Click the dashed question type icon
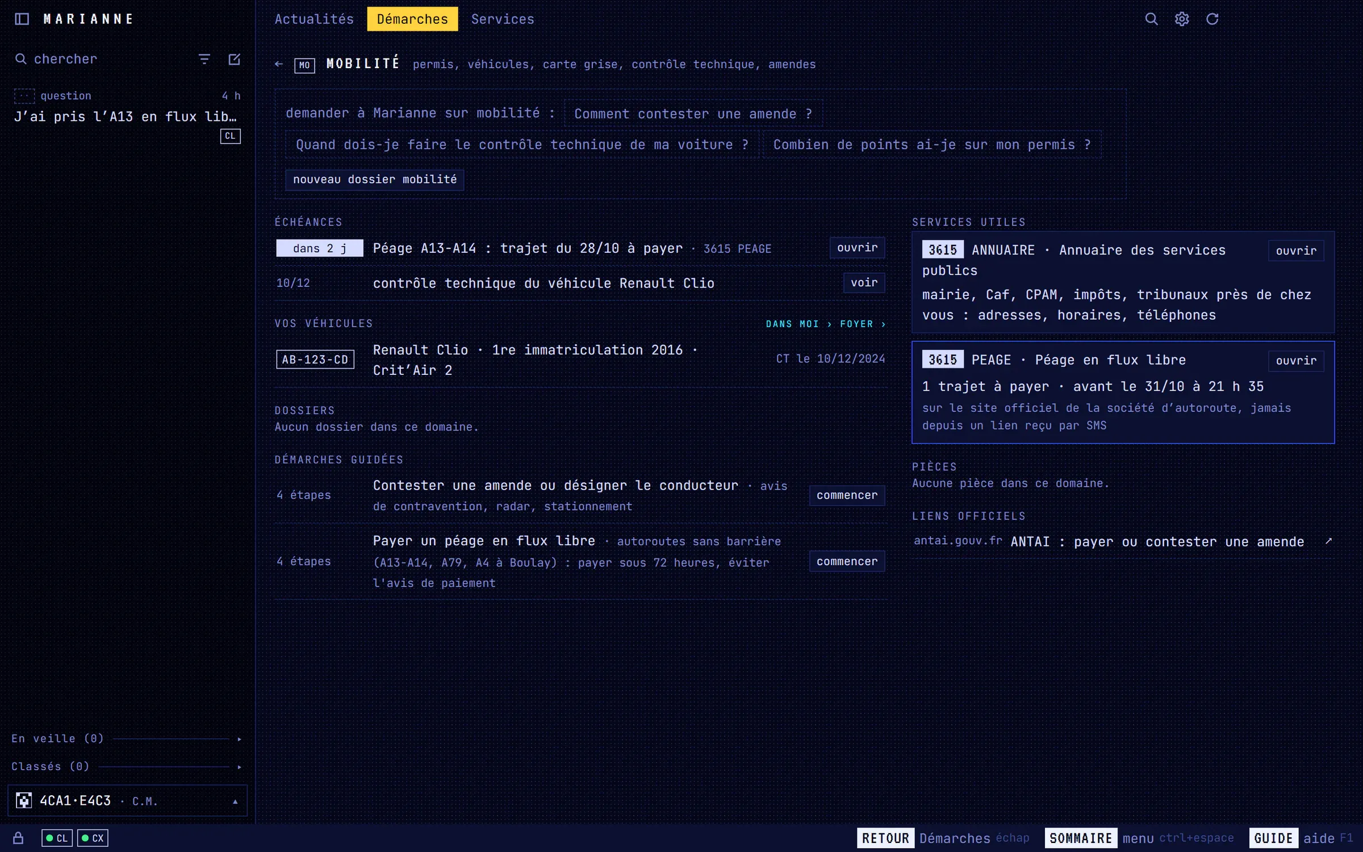Viewport: 1363px width, 852px height. (x=24, y=96)
